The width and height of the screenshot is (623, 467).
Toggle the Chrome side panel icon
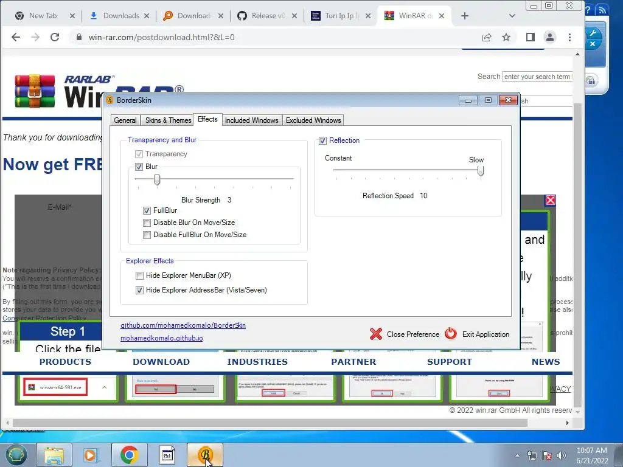[531, 37]
